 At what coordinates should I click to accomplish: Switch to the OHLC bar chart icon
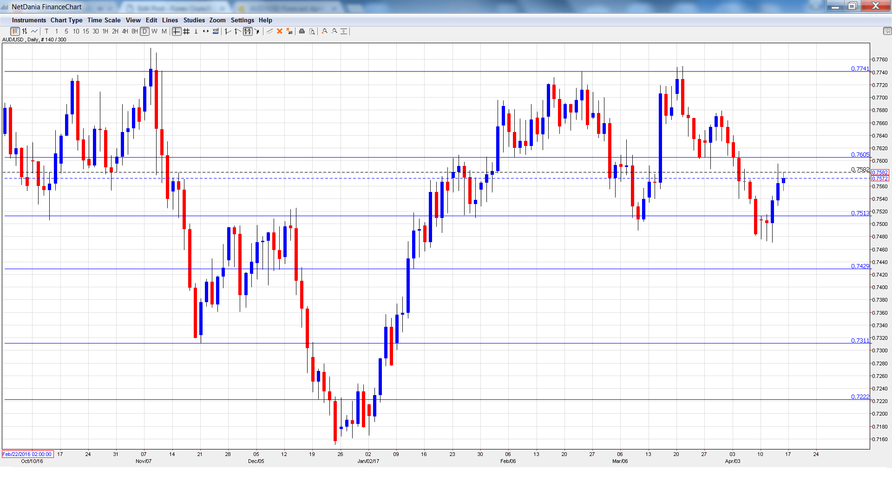click(25, 31)
